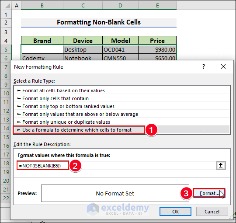Click the '$980.00' cell
The image size is (236, 223).
coord(157,49)
